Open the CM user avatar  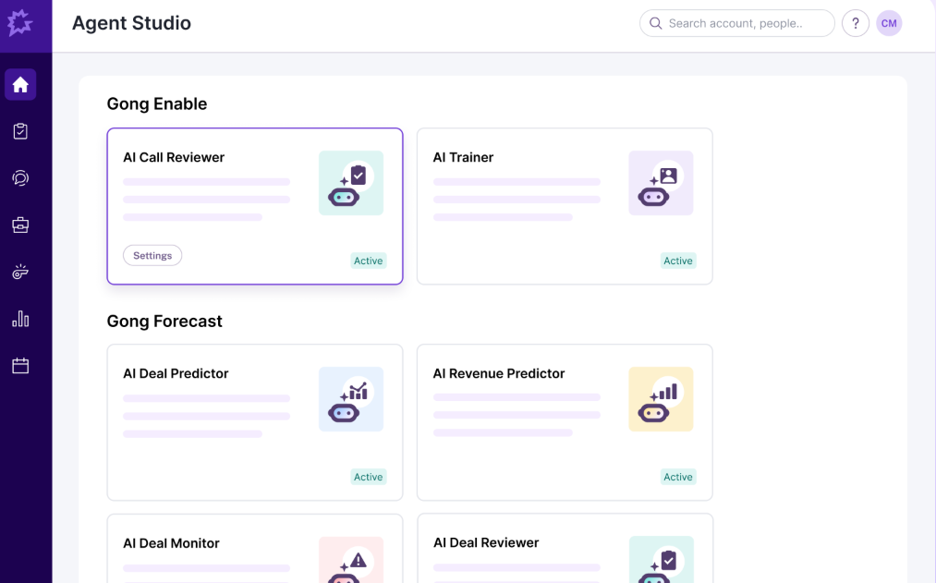[x=889, y=23]
